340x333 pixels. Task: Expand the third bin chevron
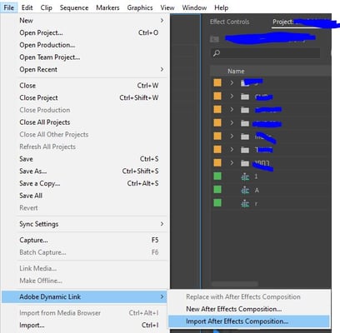pos(232,109)
